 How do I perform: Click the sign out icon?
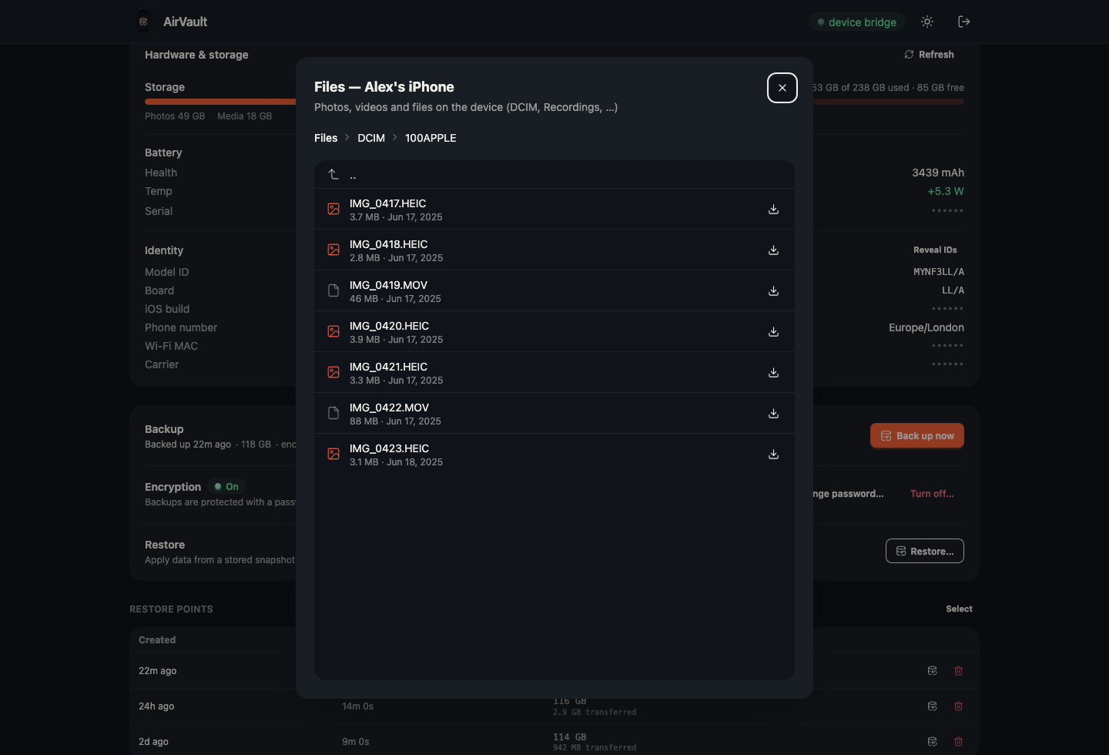pyautogui.click(x=964, y=22)
